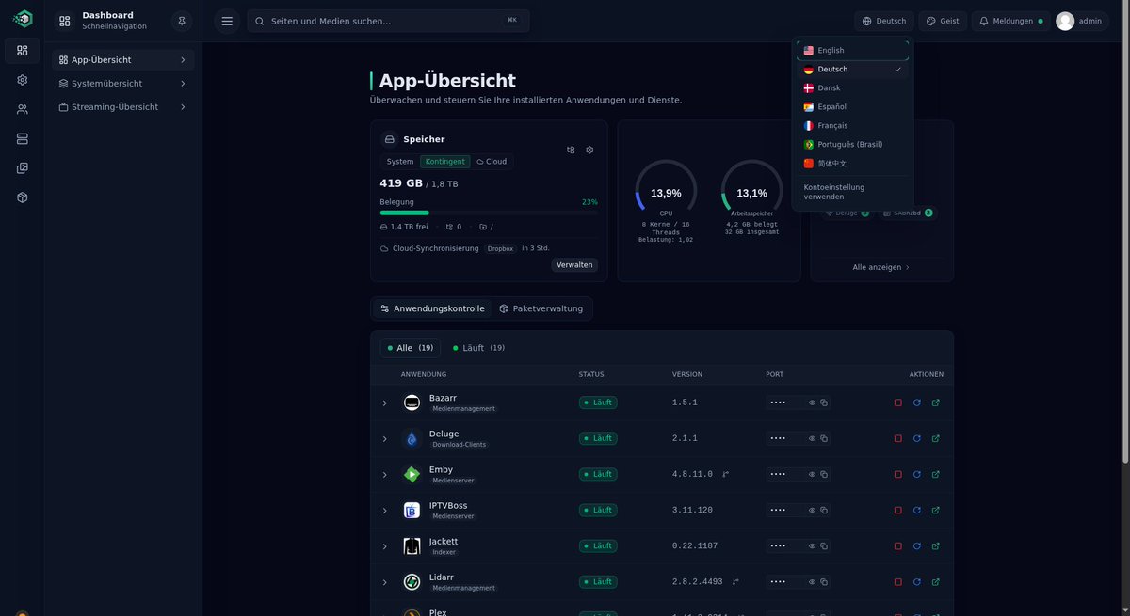Filter apps by Läuft (19)
The image size is (1130, 616).
(478, 348)
